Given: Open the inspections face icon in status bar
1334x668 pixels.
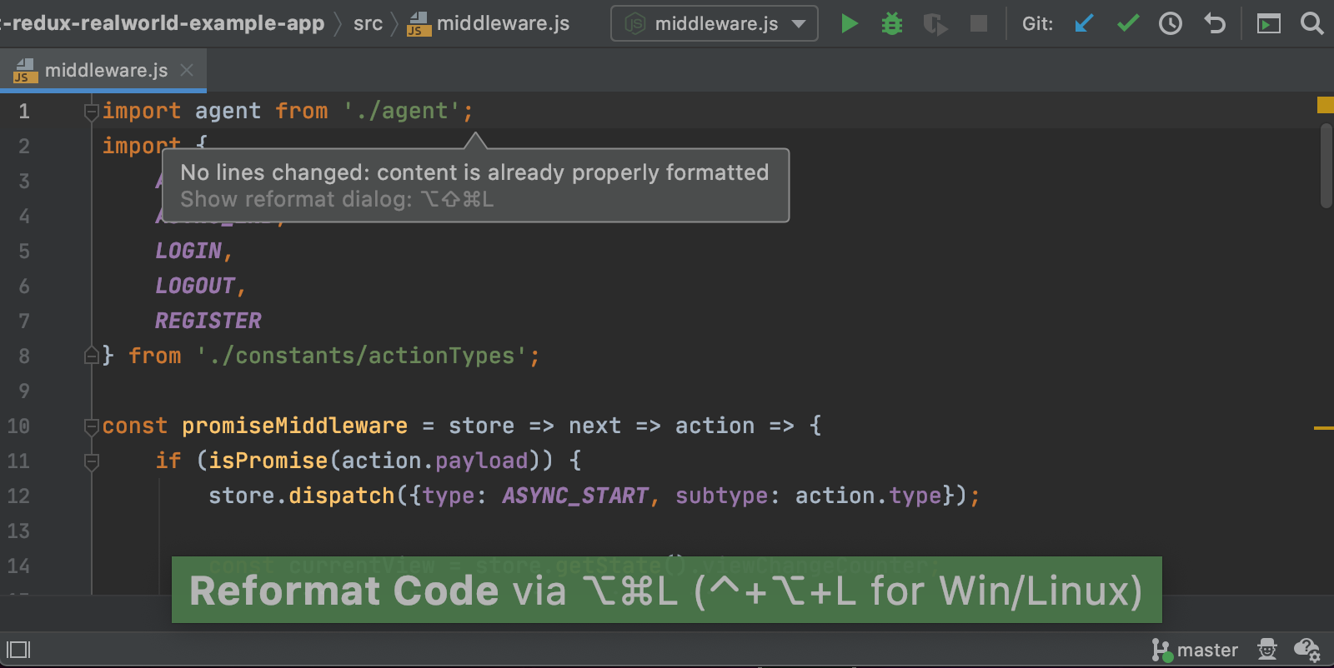Looking at the screenshot, I should point(1267,649).
